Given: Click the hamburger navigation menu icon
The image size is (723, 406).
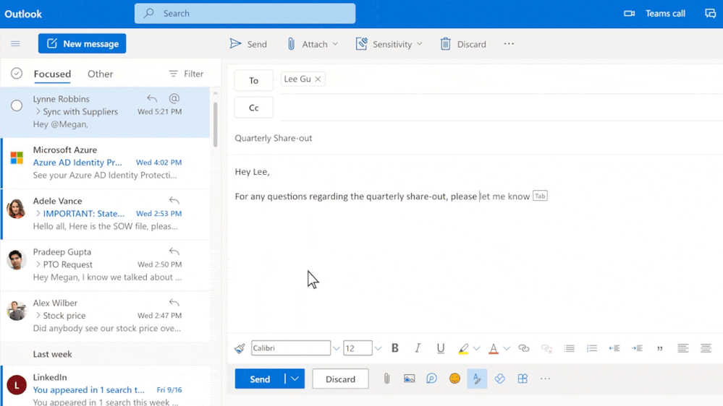Looking at the screenshot, I should [x=15, y=44].
